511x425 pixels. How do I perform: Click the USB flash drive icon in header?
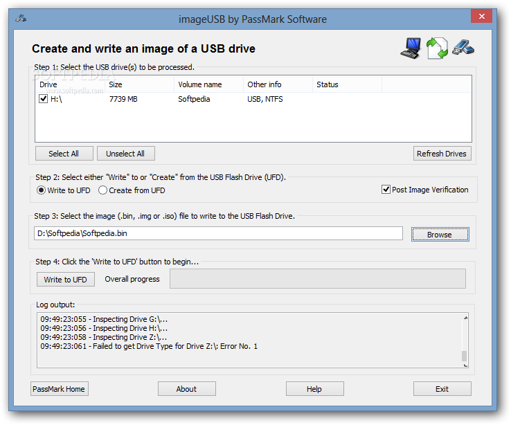pos(463,48)
